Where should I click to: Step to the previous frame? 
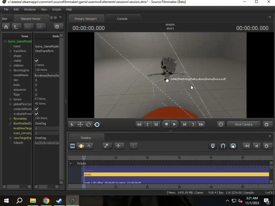click(156, 124)
